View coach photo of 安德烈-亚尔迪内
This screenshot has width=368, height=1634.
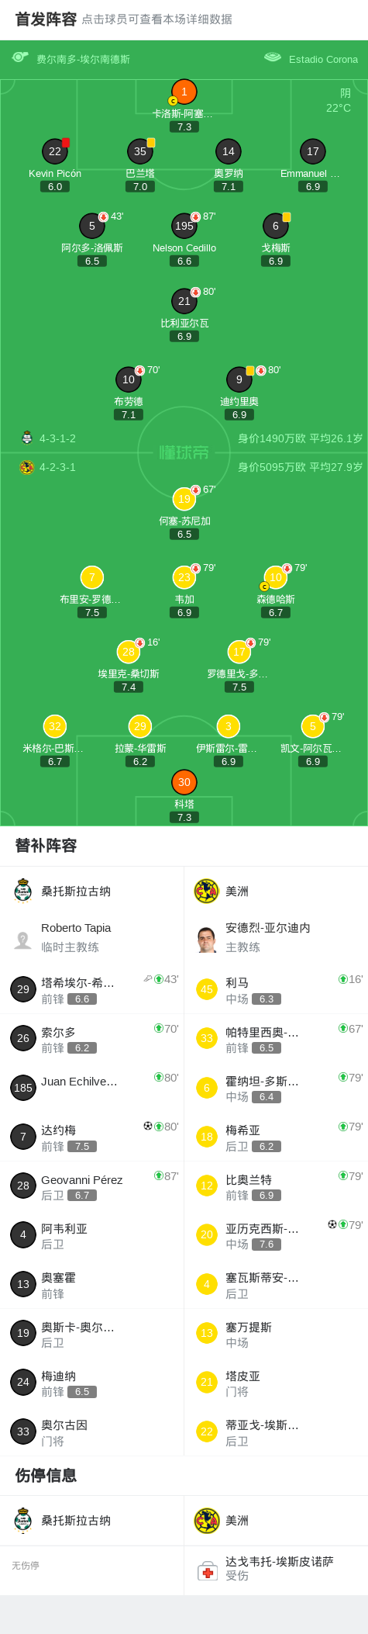(x=207, y=940)
